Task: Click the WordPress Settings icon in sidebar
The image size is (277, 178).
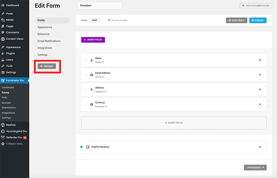Action: point(3,72)
